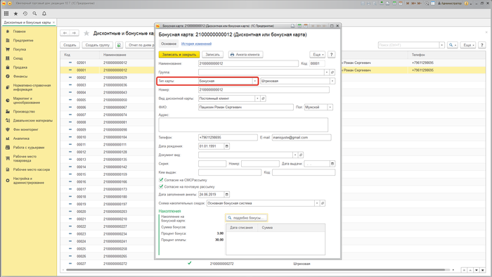This screenshot has width=492, height=277.
Task: Expand the Постоянный клиент dropdown arrow
Action: point(257,98)
